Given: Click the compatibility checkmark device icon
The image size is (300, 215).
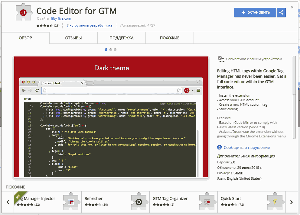Looking at the screenshot, I should pos(221,59).
